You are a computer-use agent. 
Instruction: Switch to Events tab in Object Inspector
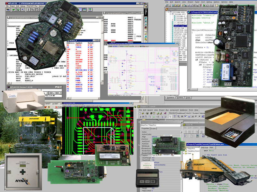pos(153,129)
